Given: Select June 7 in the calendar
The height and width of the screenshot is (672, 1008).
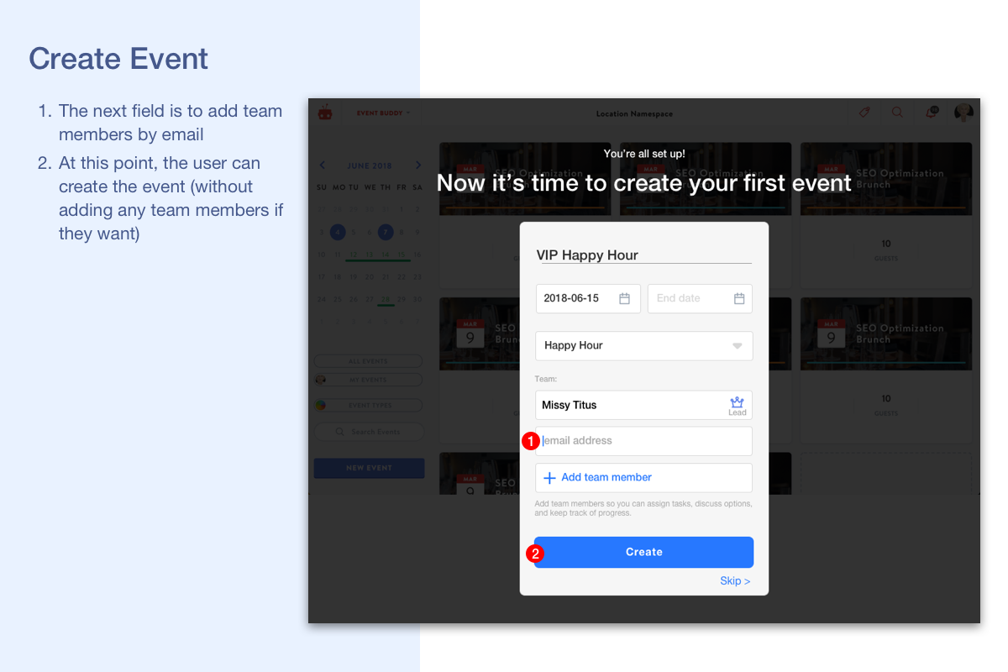Looking at the screenshot, I should click(386, 232).
